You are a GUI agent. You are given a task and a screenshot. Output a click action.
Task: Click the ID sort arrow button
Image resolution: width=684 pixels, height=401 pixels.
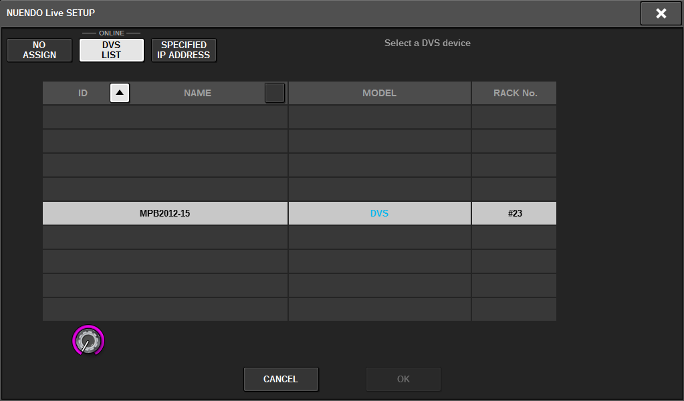120,93
